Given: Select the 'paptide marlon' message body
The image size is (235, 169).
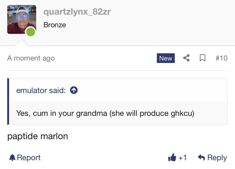Looking at the screenshot, I should pos(38,136).
